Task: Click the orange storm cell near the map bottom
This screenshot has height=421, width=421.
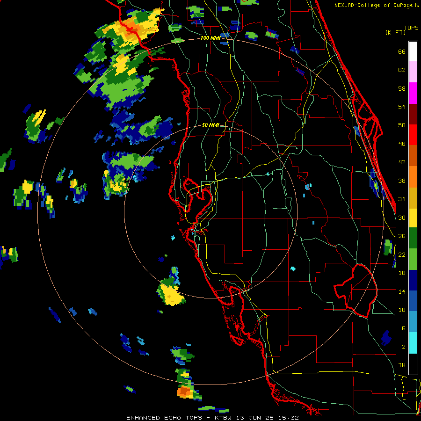Action: pos(184,392)
